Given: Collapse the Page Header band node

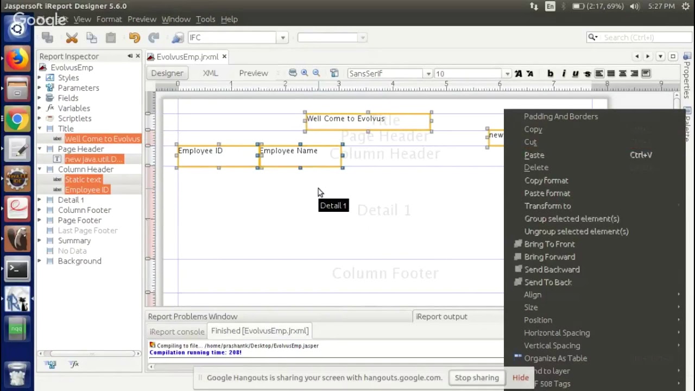Looking at the screenshot, I should point(39,149).
